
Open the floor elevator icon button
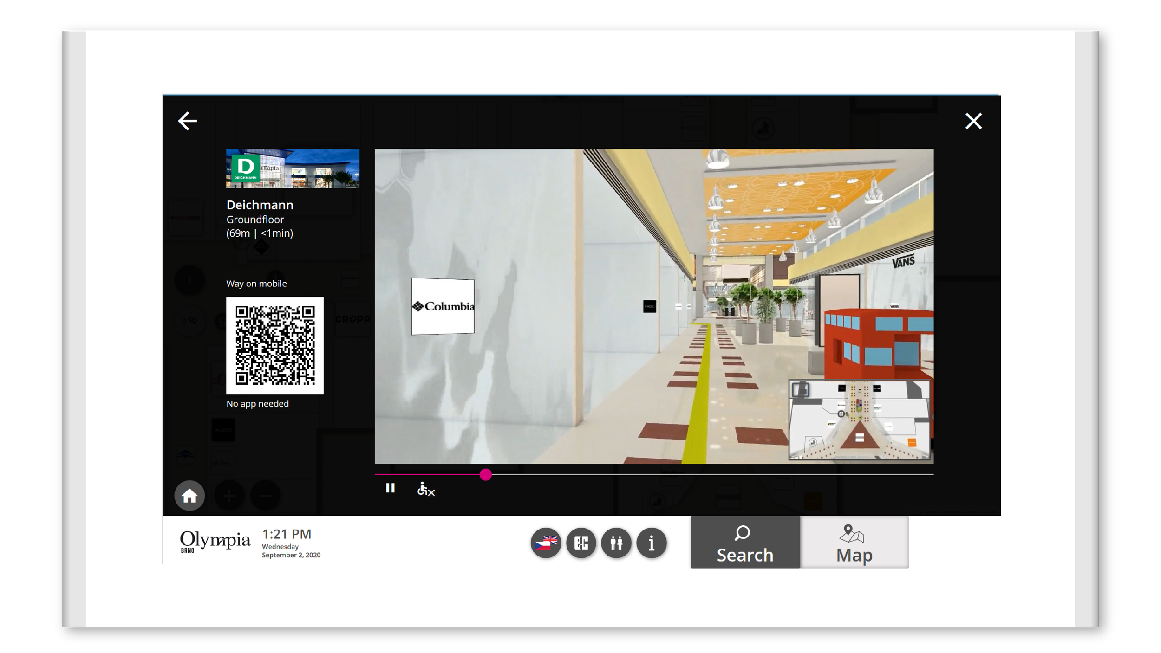pos(581,543)
